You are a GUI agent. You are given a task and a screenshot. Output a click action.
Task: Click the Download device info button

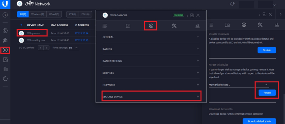coord(259,121)
